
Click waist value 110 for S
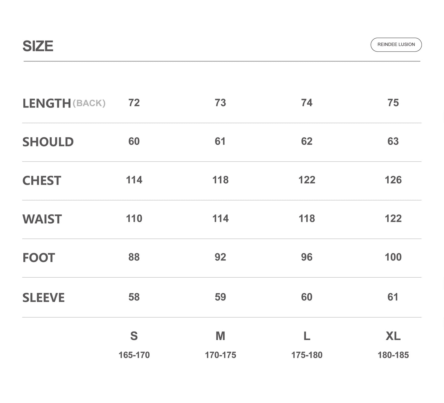pos(134,218)
